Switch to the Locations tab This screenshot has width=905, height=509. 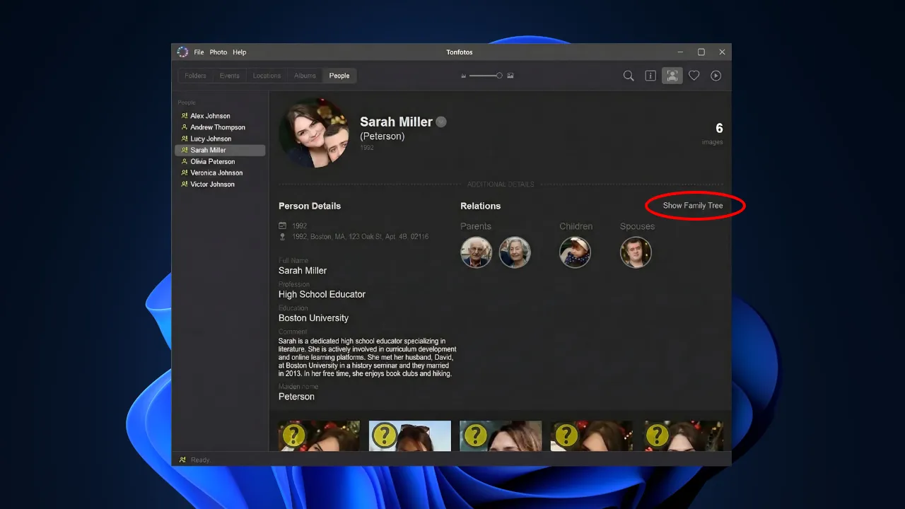point(267,76)
